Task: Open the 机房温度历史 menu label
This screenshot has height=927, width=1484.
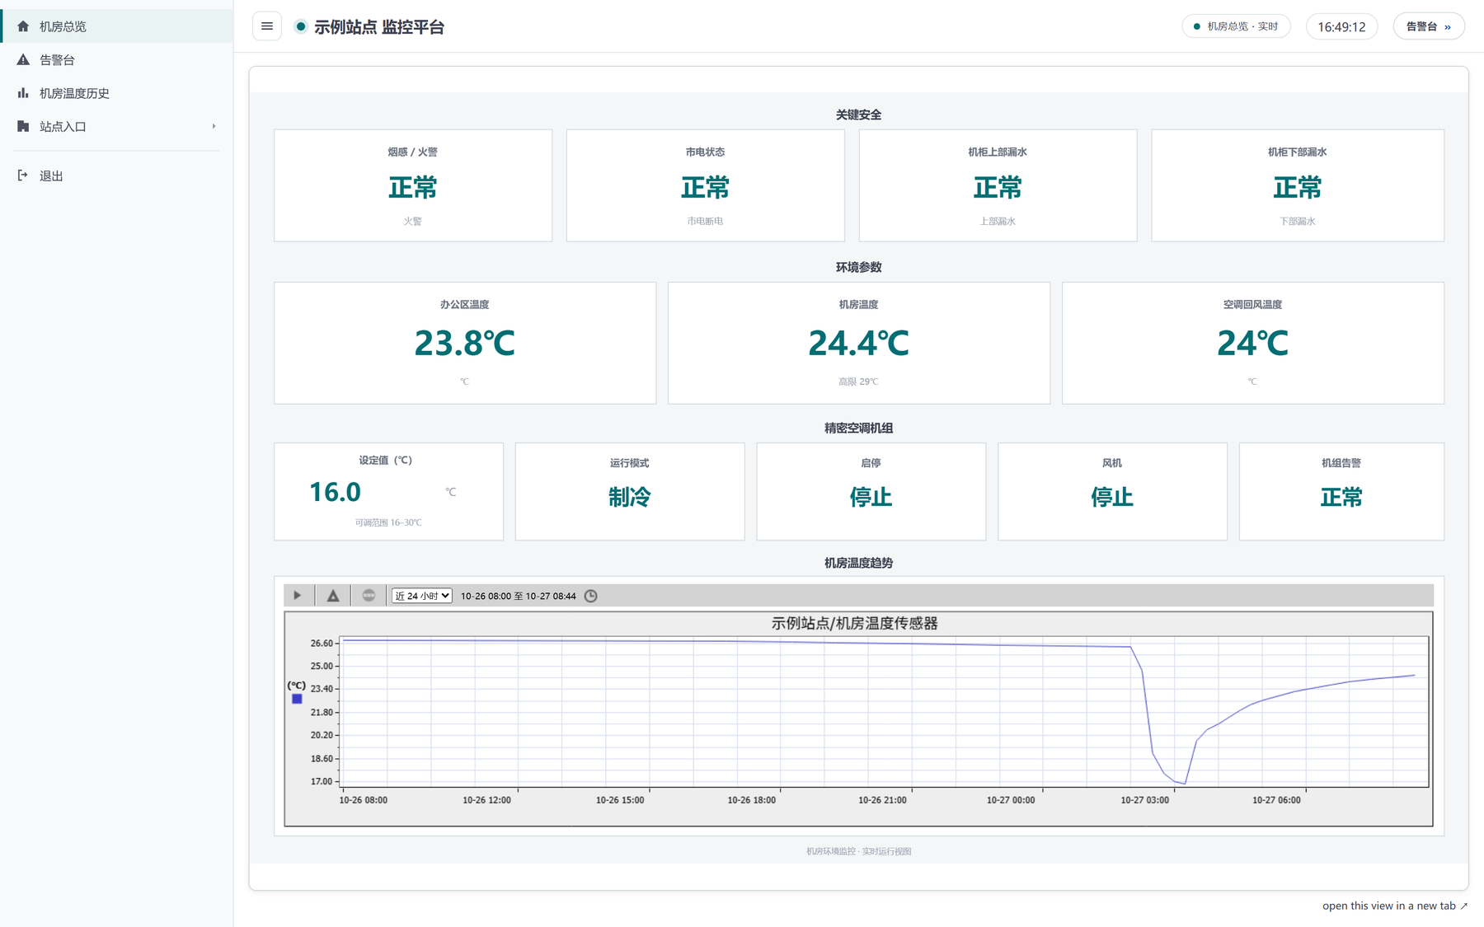Action: tap(74, 93)
